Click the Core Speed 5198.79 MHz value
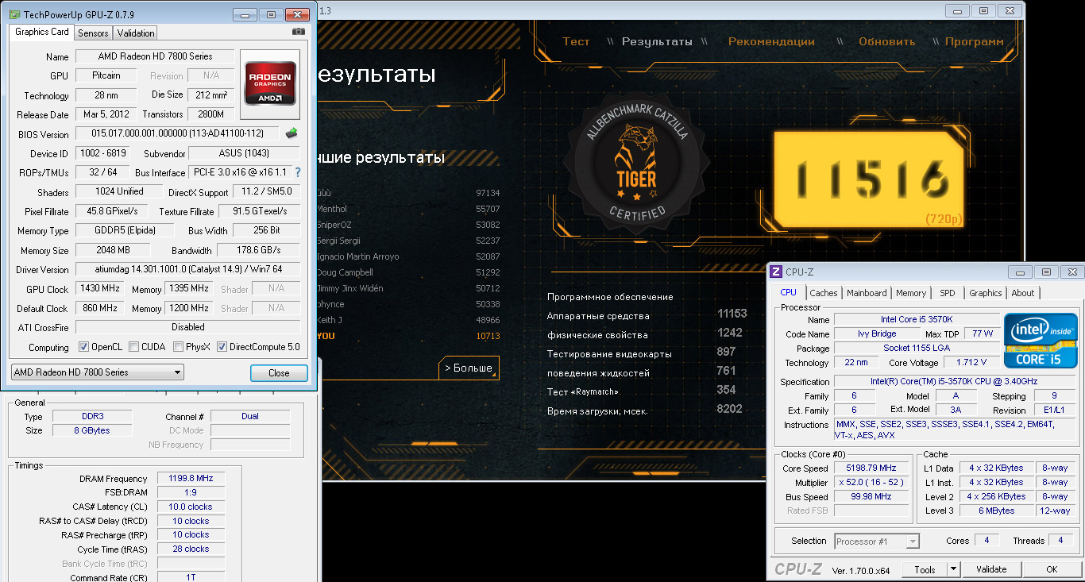The height and width of the screenshot is (582, 1085). coord(871,468)
